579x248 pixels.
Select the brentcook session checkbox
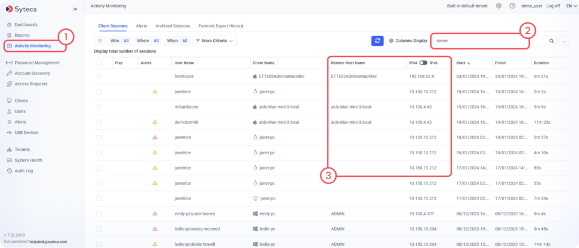[99, 76]
